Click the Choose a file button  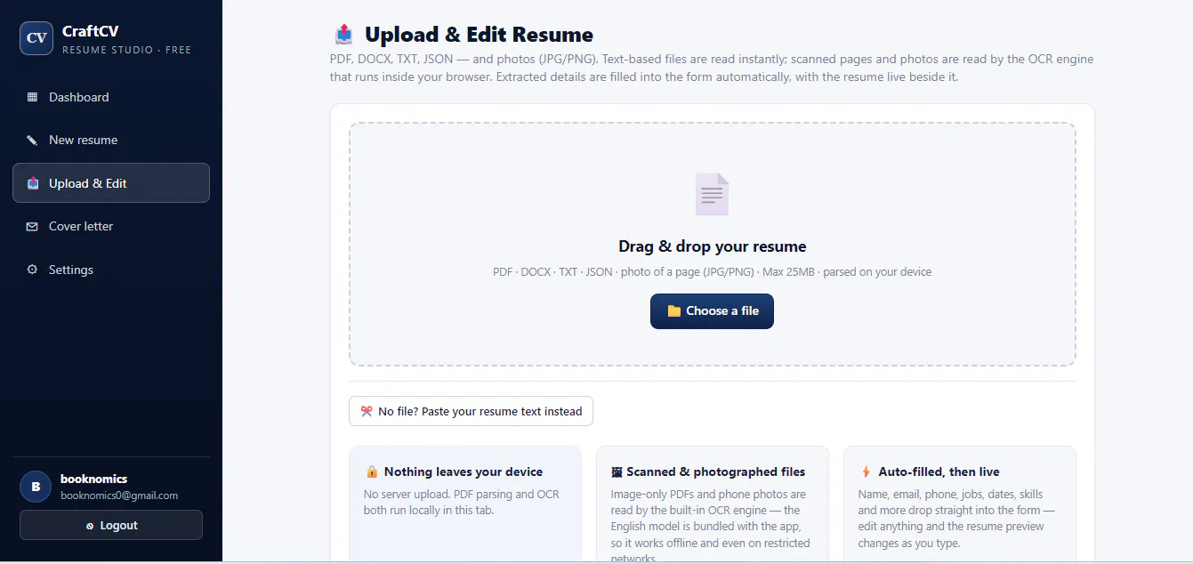point(712,311)
